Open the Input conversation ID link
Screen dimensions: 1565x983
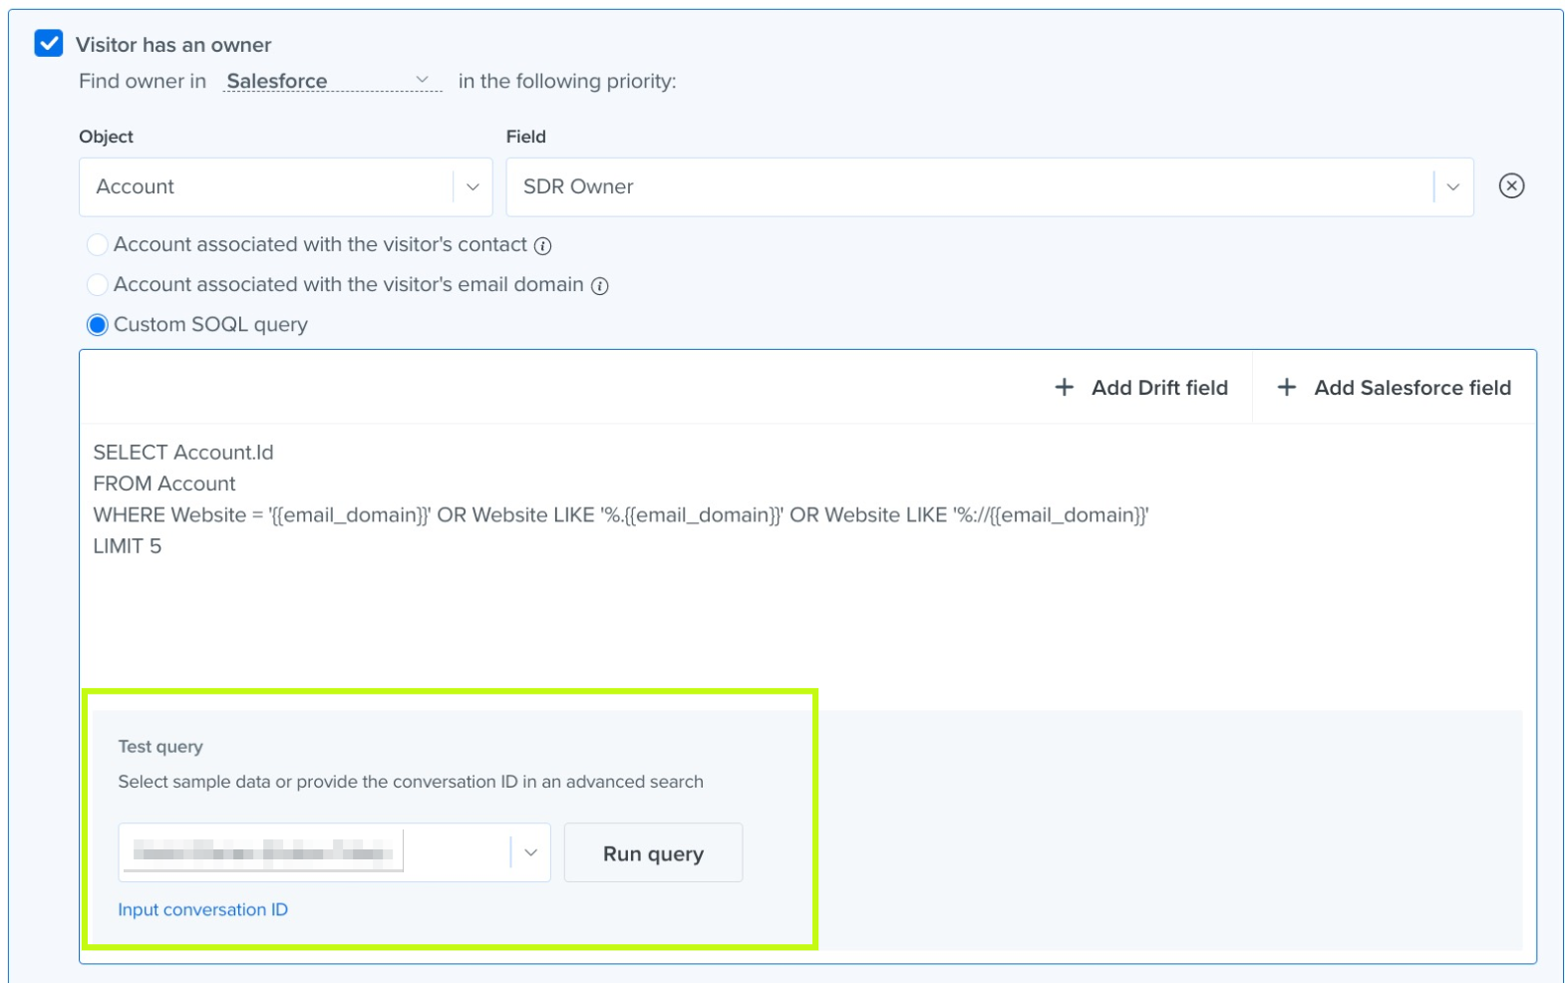point(202,909)
